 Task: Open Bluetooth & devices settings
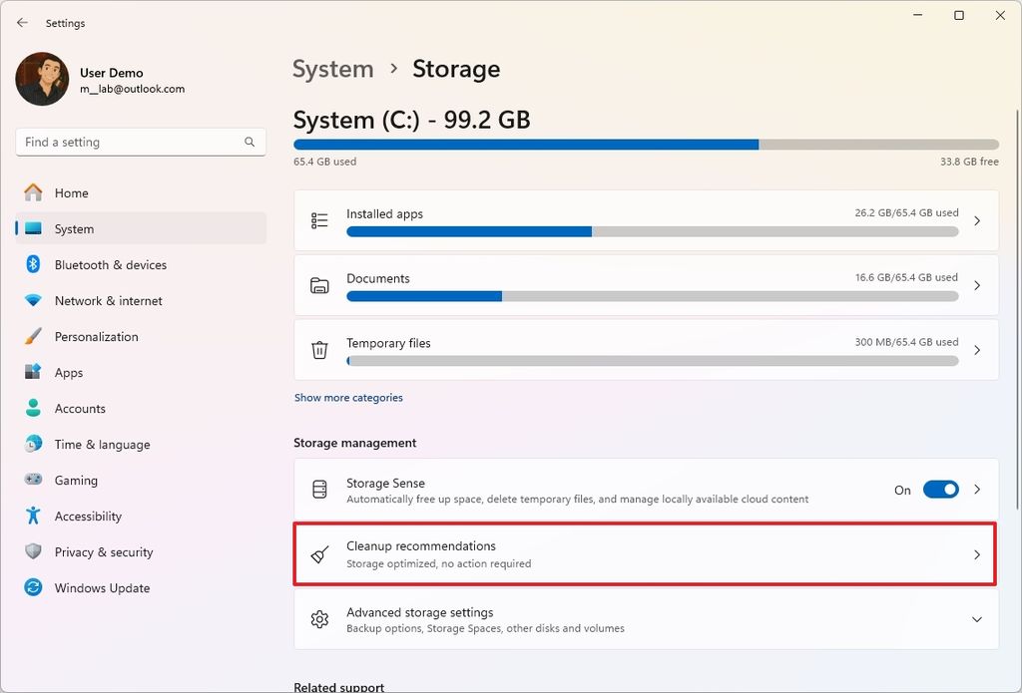click(x=141, y=264)
